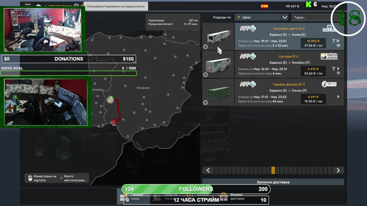Viewport: 367px width, 206px height.
Task: Click APP logo in Скутери offer
Action: pos(248,56)
